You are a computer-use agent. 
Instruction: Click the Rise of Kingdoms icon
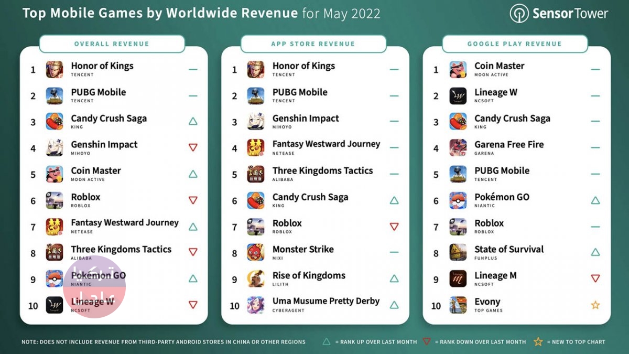(x=255, y=278)
